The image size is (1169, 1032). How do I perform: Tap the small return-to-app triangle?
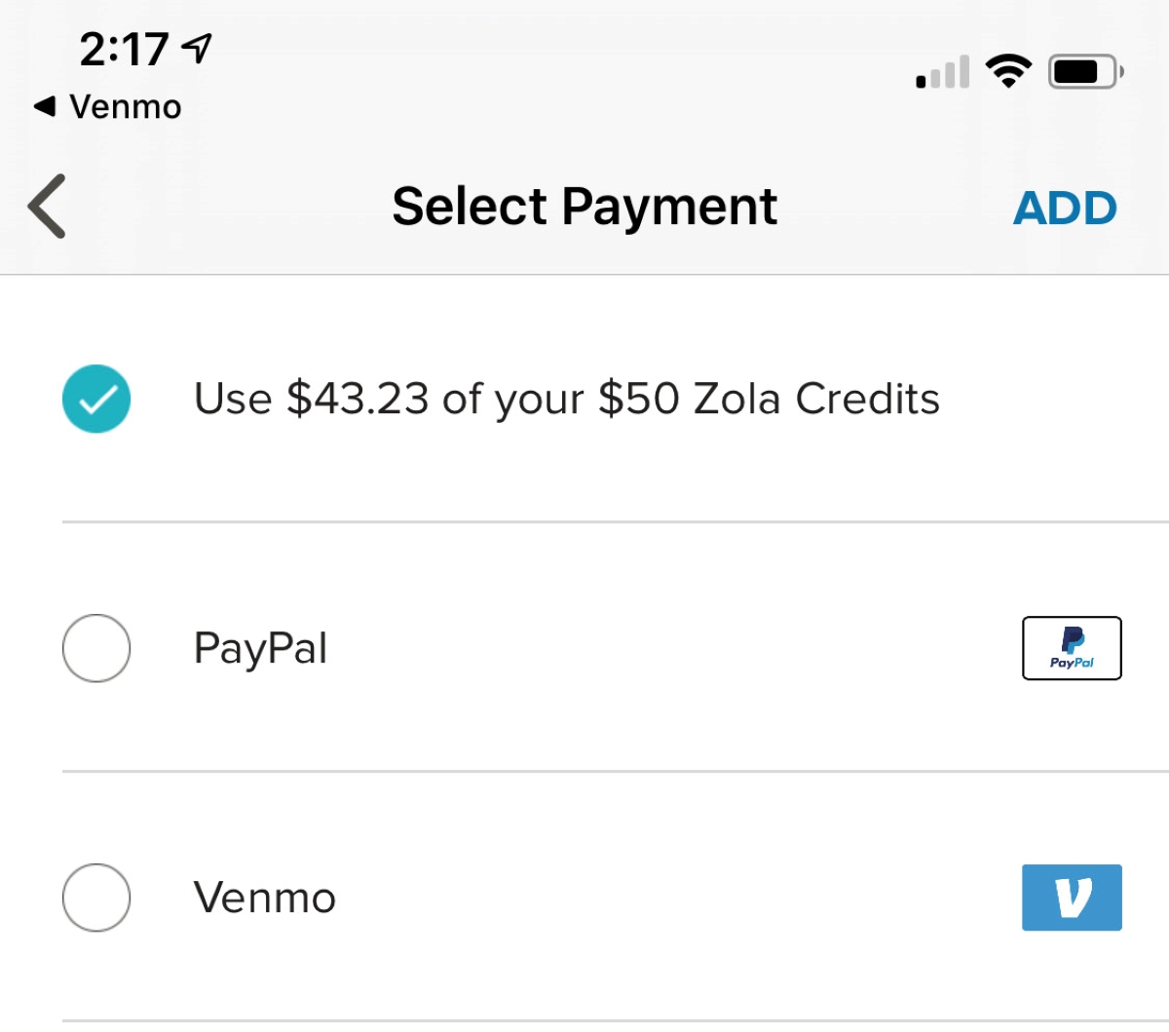point(44,106)
